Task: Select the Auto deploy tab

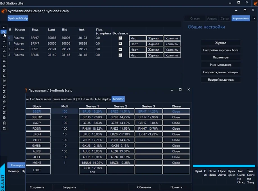Action: pyautogui.click(x=103, y=99)
